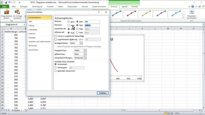
Task: Select Automatisch radio button
Action: [x=55, y=64]
